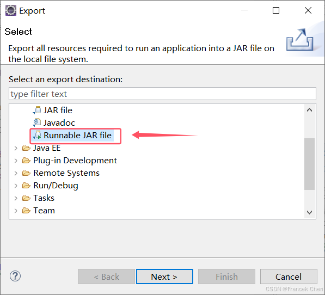Viewport: 325px width, 295px height.
Task: Click the Plug-in Development folder icon
Action: click(x=26, y=161)
